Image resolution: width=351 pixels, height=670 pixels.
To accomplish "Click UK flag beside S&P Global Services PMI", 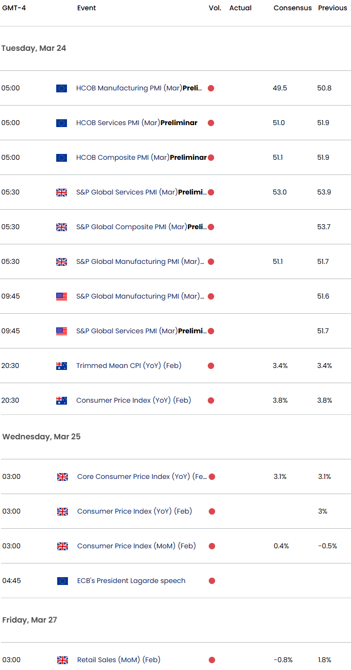I will [62, 193].
